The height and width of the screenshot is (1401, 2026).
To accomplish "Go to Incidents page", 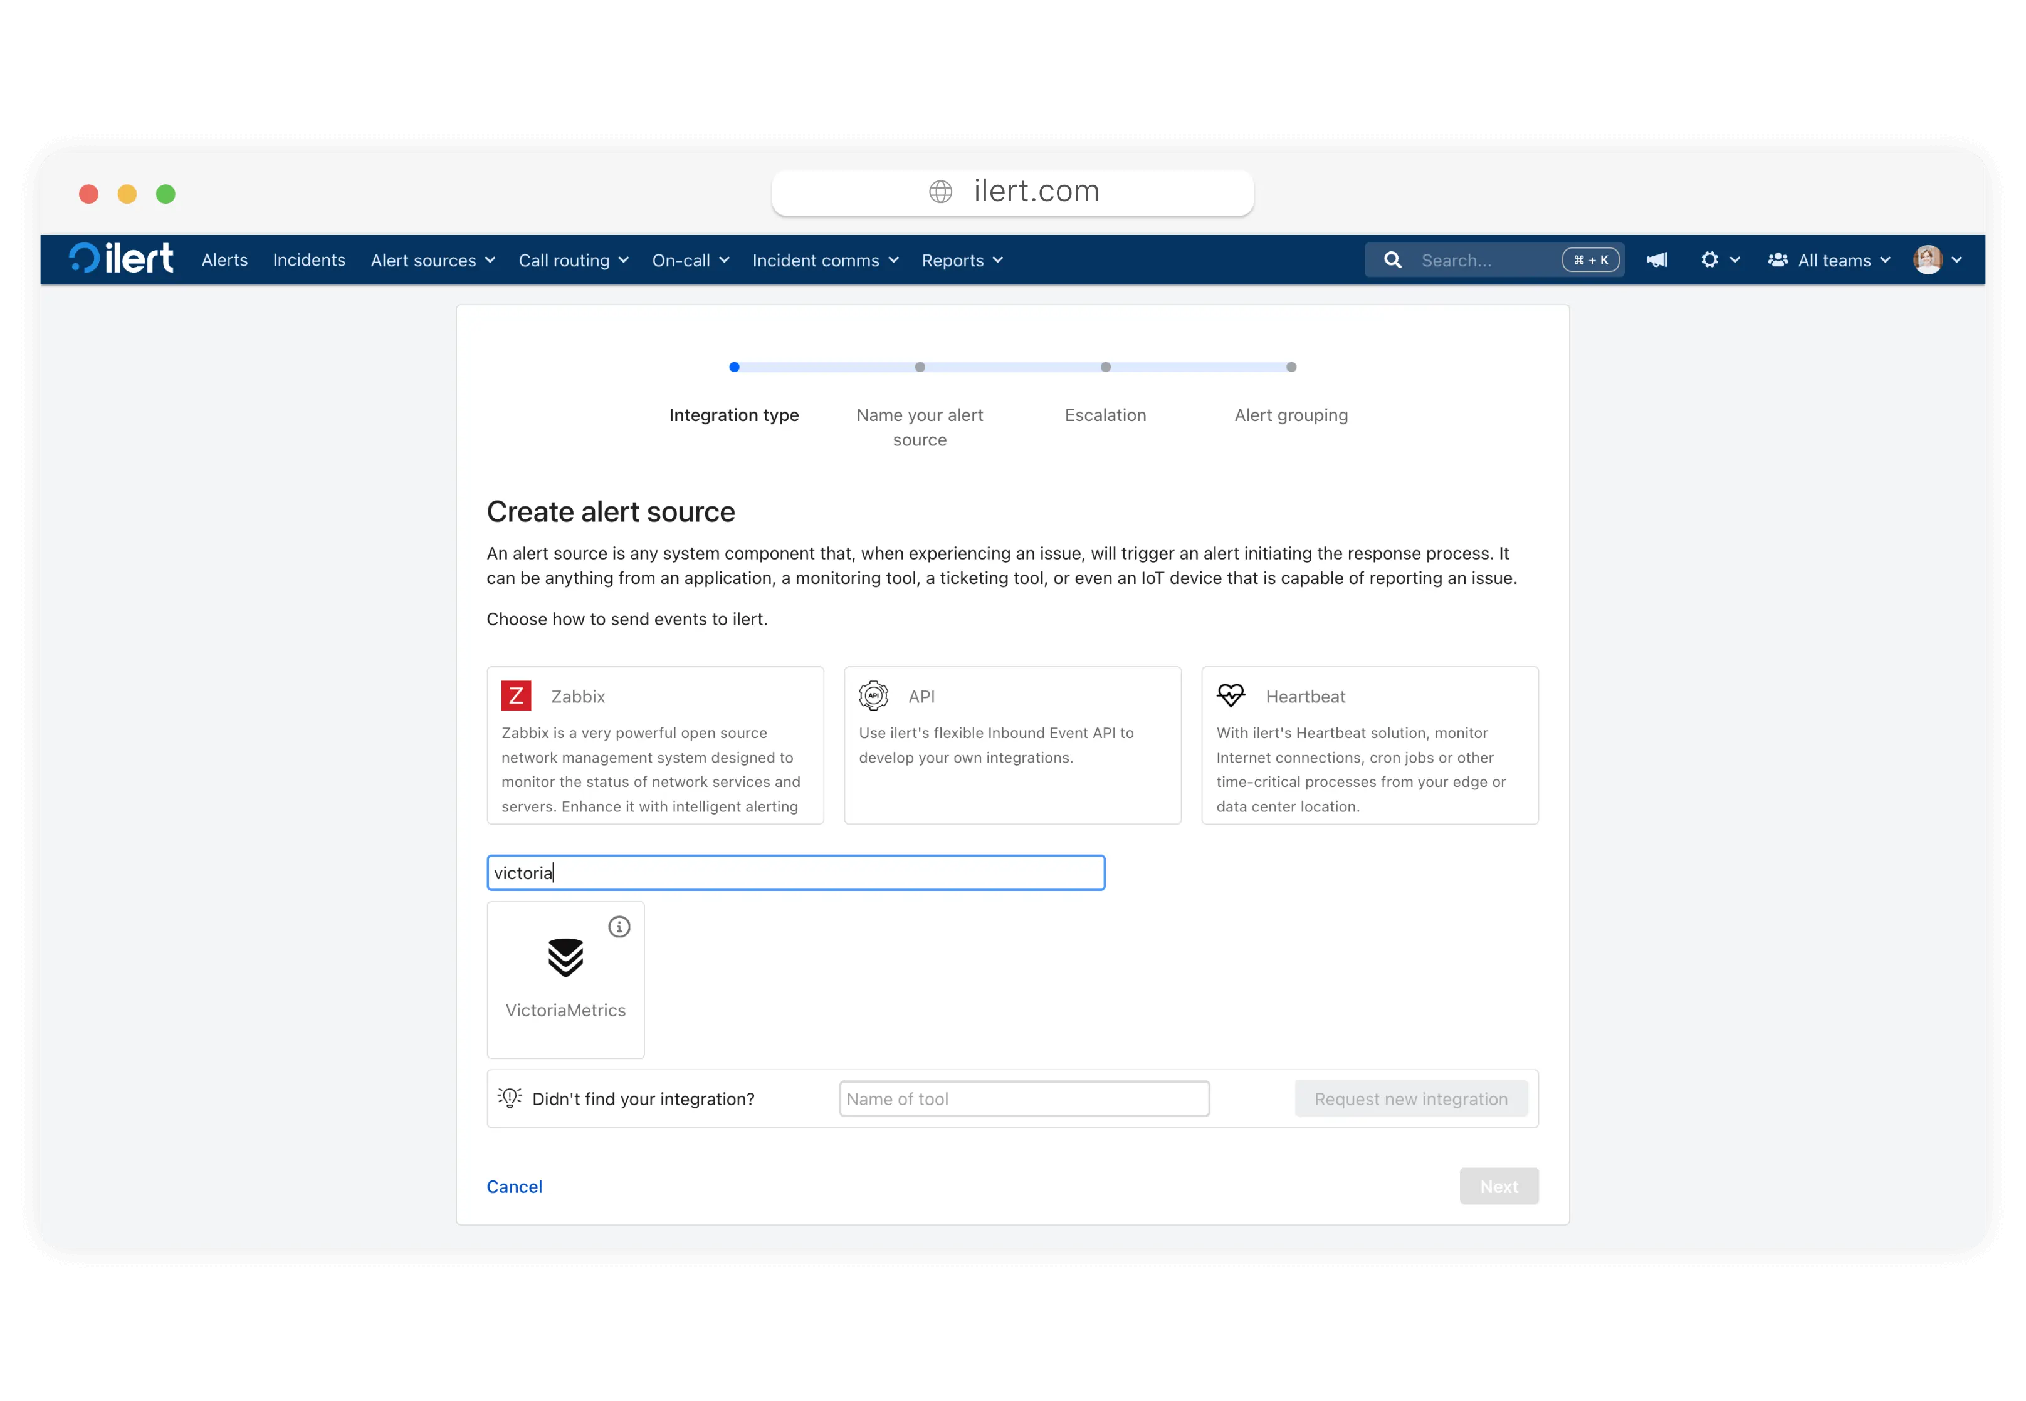I will 309,260.
